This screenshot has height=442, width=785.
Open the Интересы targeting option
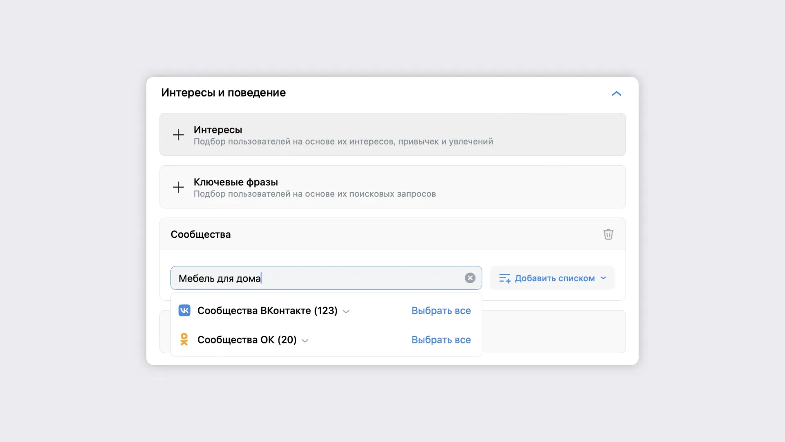pos(392,134)
